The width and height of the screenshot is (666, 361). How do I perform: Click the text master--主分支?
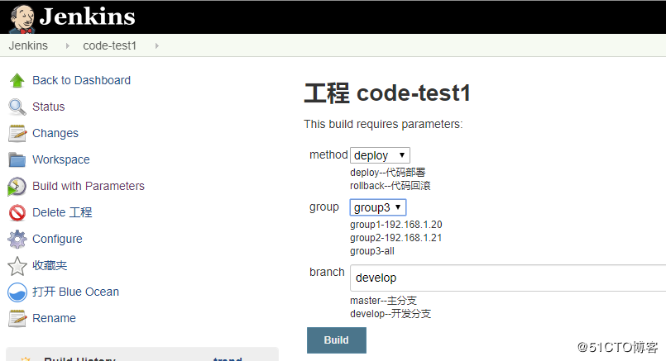384,301
